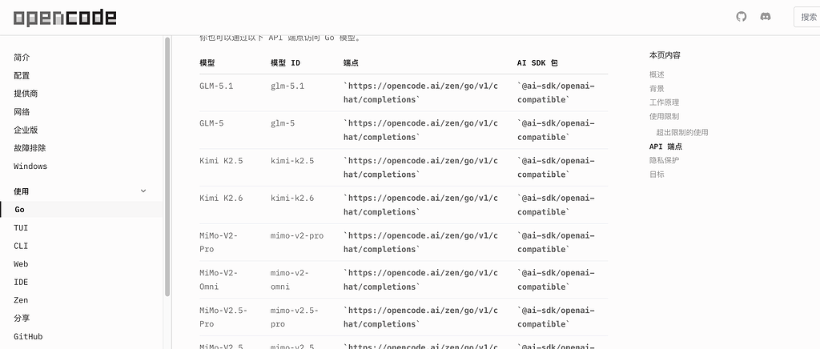
Task: Click the AI SDK 包 column header
Action: coord(537,62)
